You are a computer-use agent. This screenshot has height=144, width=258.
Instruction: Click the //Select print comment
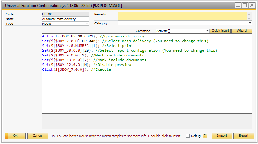(x=118, y=46)
